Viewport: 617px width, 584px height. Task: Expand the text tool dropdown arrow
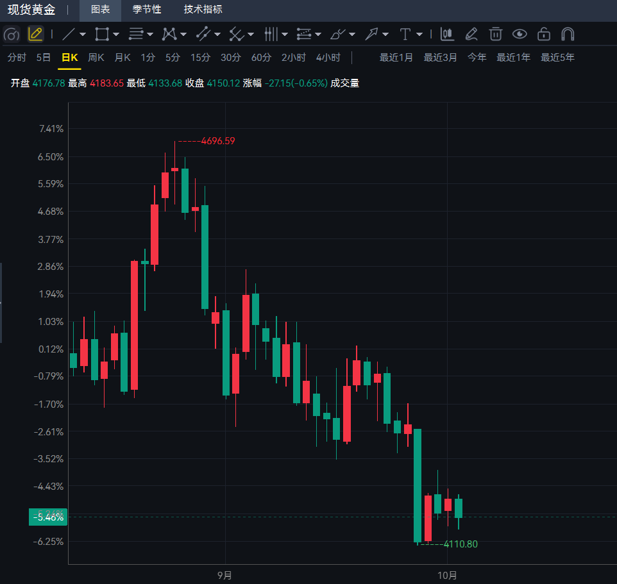419,35
